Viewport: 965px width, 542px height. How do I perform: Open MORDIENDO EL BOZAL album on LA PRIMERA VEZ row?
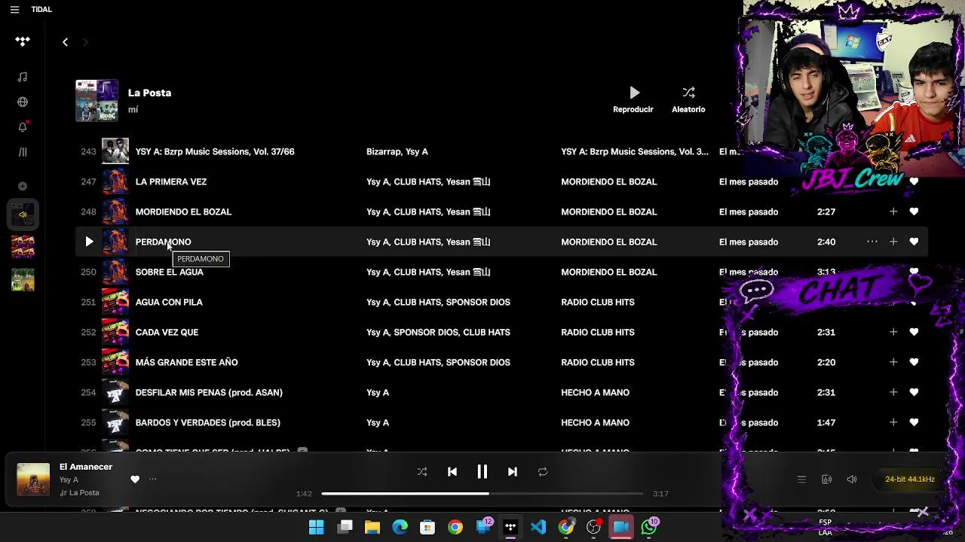(x=608, y=181)
